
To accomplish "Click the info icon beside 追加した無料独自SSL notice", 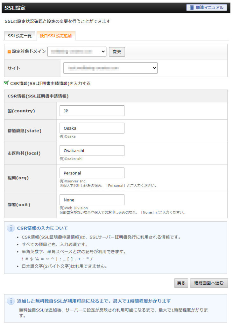I will coord(11,301).
